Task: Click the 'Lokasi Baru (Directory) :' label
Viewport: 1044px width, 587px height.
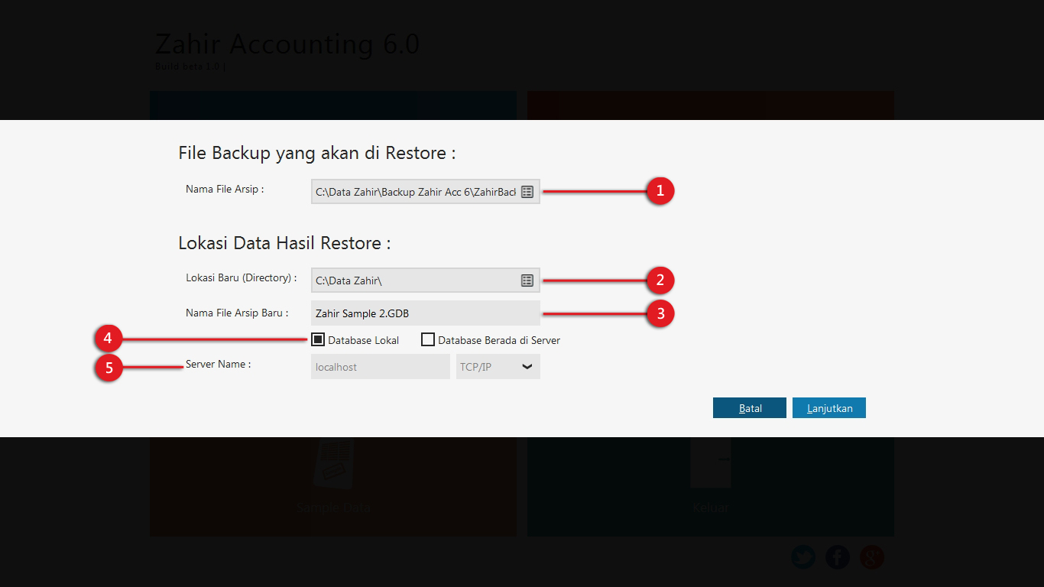Action: point(242,278)
